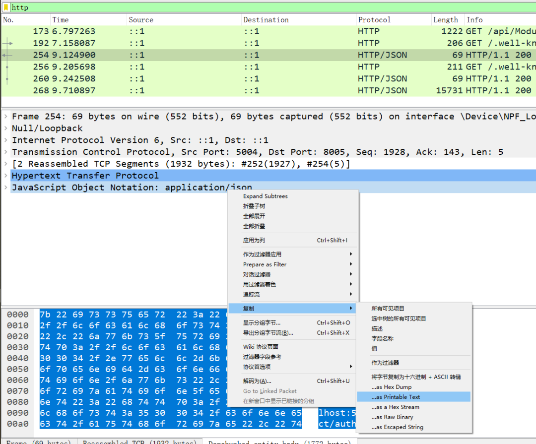This screenshot has height=444, width=536.
Task: Open the Prepare as Filter submenu
Action: pos(293,264)
